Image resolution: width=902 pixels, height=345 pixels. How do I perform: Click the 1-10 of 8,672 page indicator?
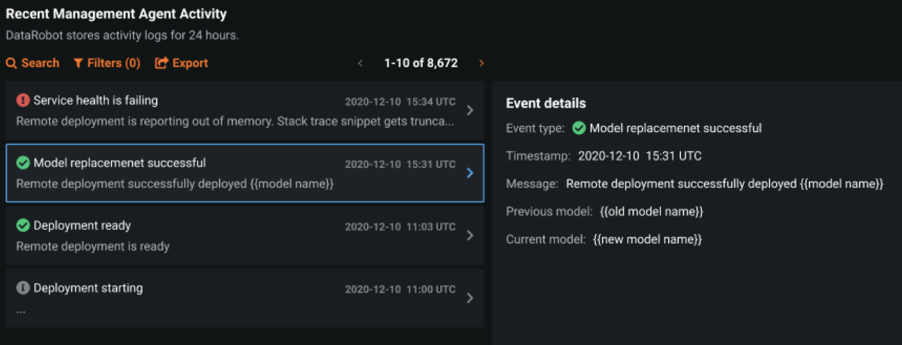pos(421,63)
